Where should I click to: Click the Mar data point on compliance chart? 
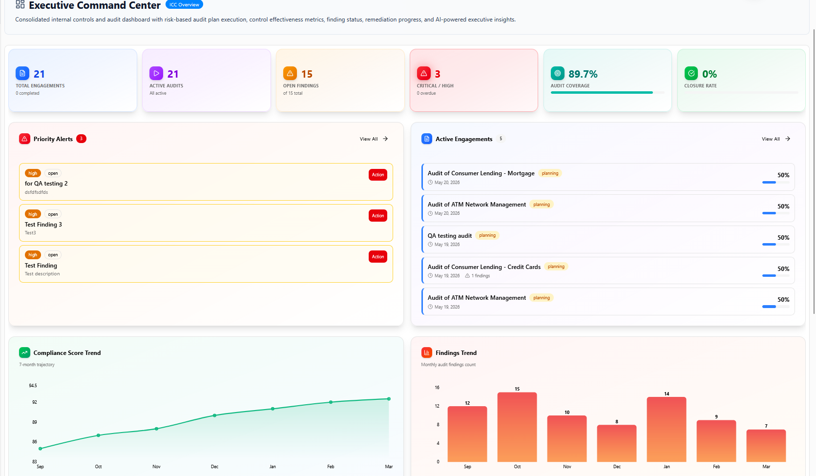coord(389,399)
